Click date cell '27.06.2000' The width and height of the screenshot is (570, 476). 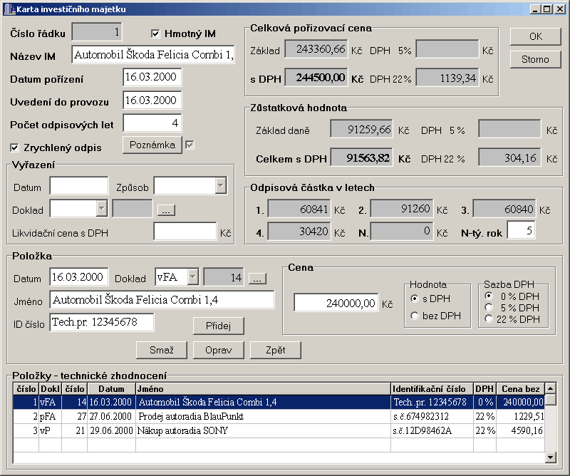[111, 416]
